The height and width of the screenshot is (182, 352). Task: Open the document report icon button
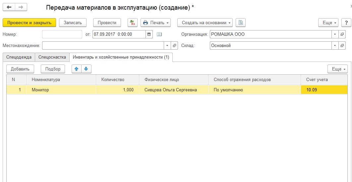[241, 23]
